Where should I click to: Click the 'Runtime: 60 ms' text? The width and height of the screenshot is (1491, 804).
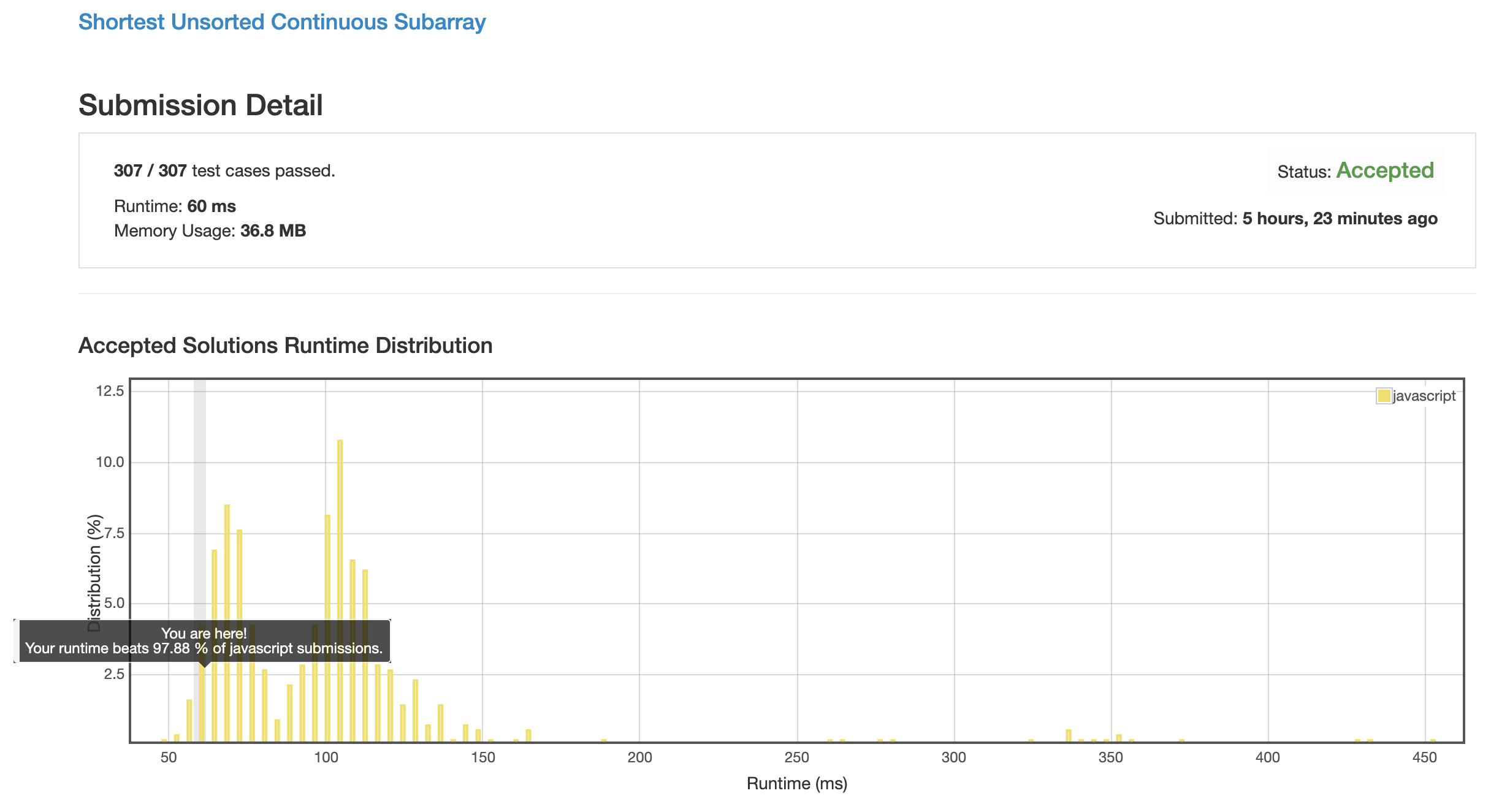pyautogui.click(x=175, y=206)
